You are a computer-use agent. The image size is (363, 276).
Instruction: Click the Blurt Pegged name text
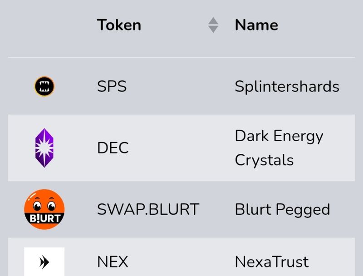click(x=282, y=210)
